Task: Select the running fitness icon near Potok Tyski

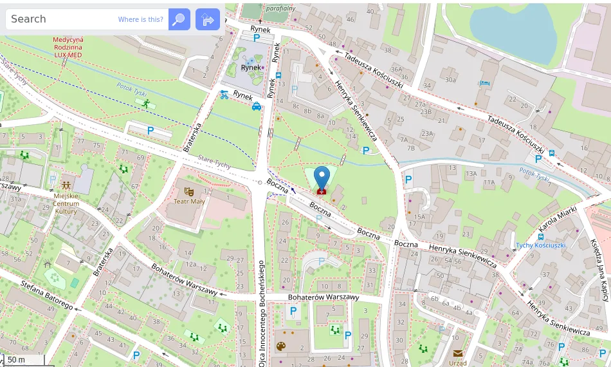Action: pos(146,104)
